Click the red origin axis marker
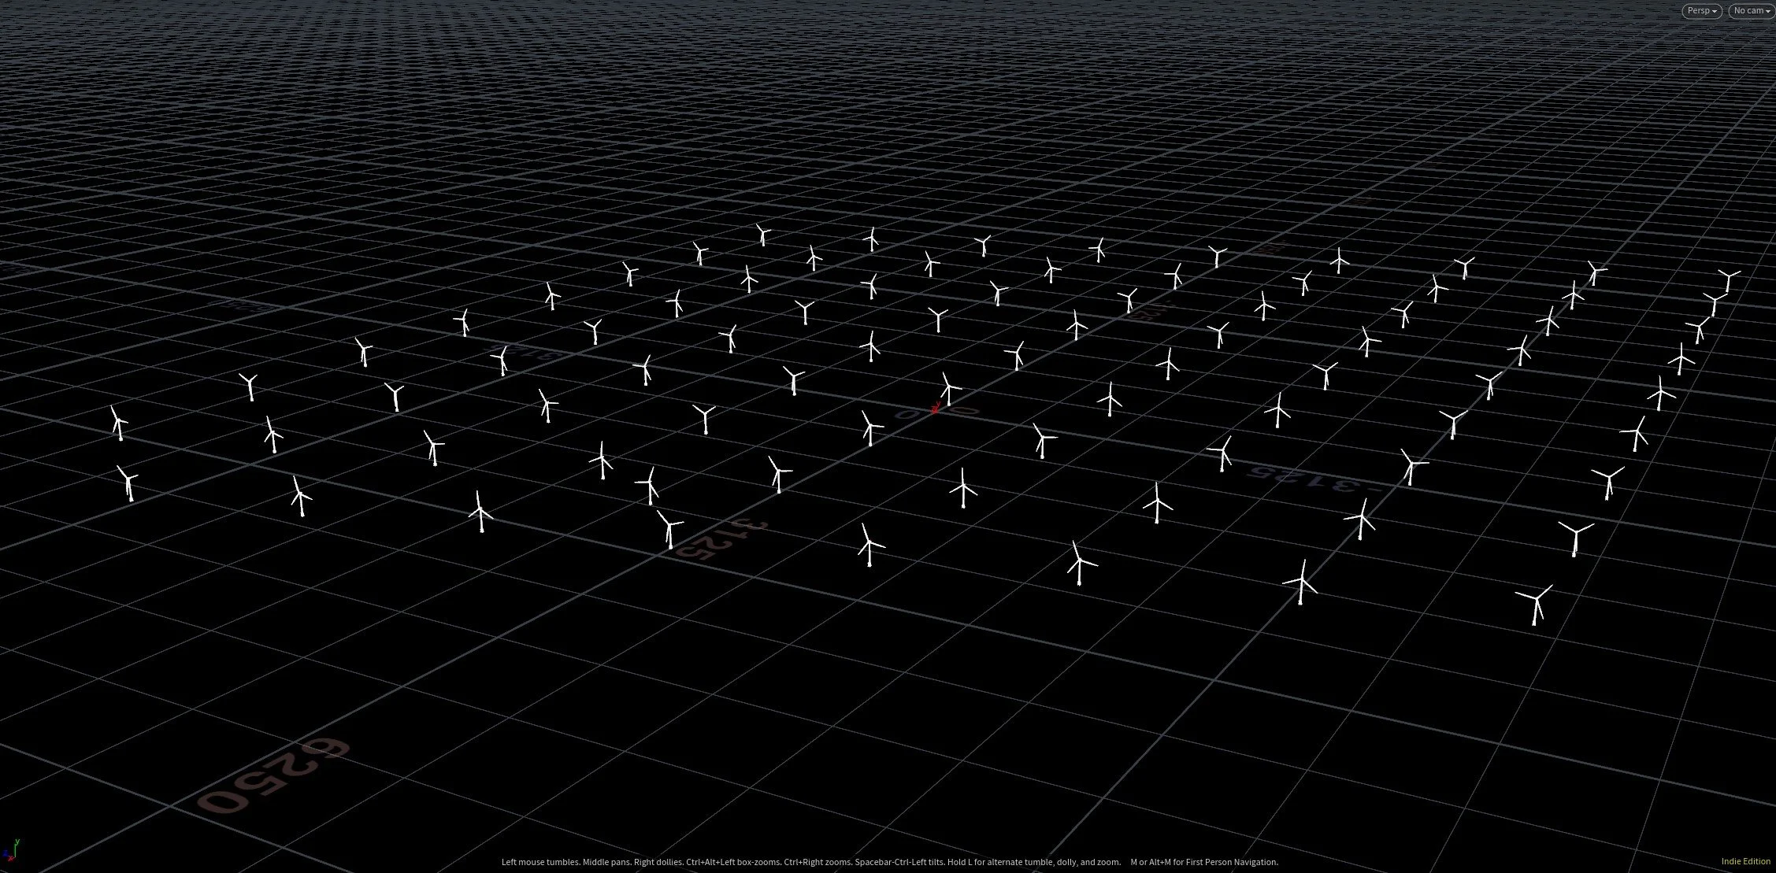Image resolution: width=1776 pixels, height=873 pixels. coord(936,408)
